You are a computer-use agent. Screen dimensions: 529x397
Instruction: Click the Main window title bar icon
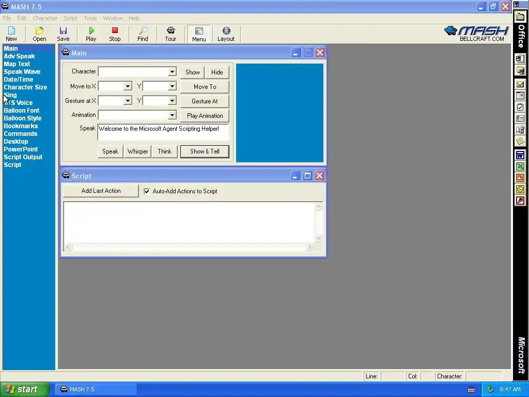pyautogui.click(x=66, y=52)
